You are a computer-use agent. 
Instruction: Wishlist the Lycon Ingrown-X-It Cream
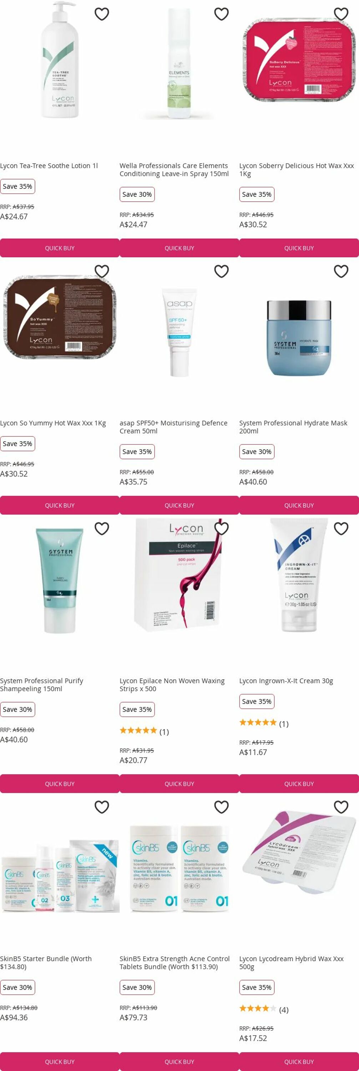341,528
